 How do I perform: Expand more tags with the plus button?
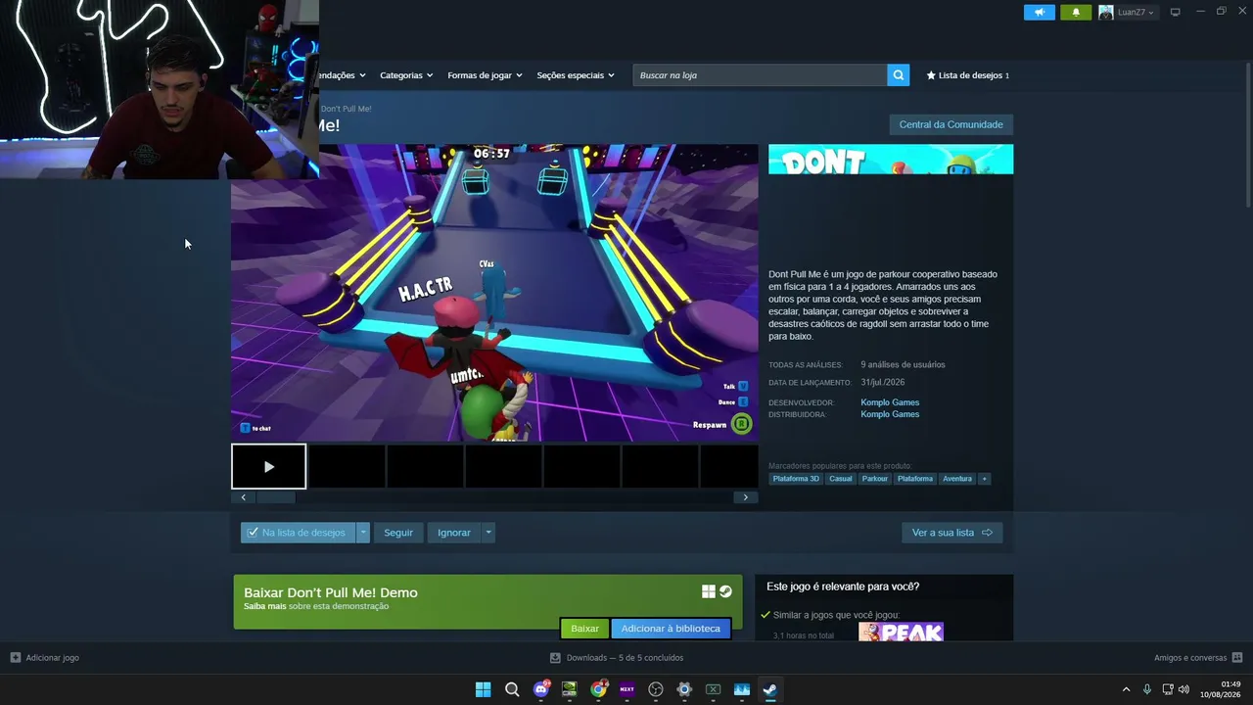point(984,479)
